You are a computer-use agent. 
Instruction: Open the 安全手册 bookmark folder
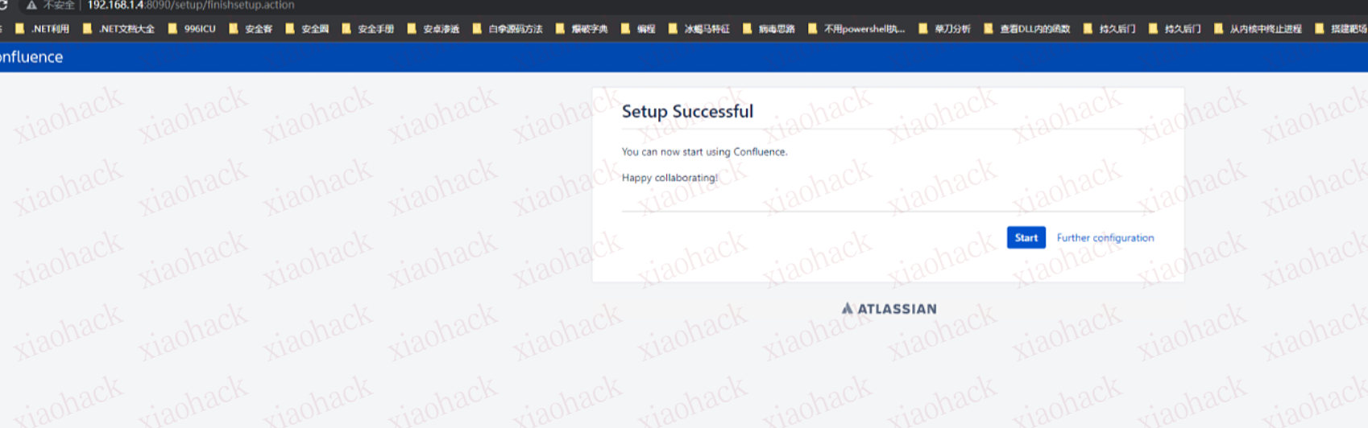[368, 29]
